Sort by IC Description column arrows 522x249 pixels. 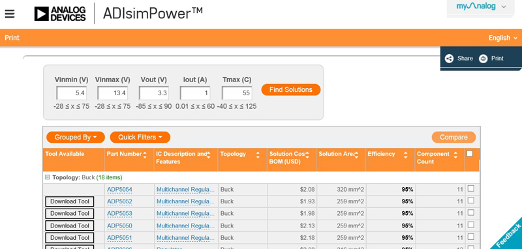[x=208, y=154]
